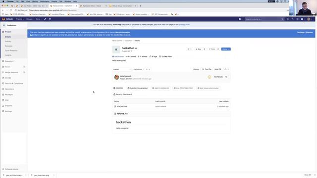
Task: Collapse the sidebar
Action: pyautogui.click(x=10, y=169)
